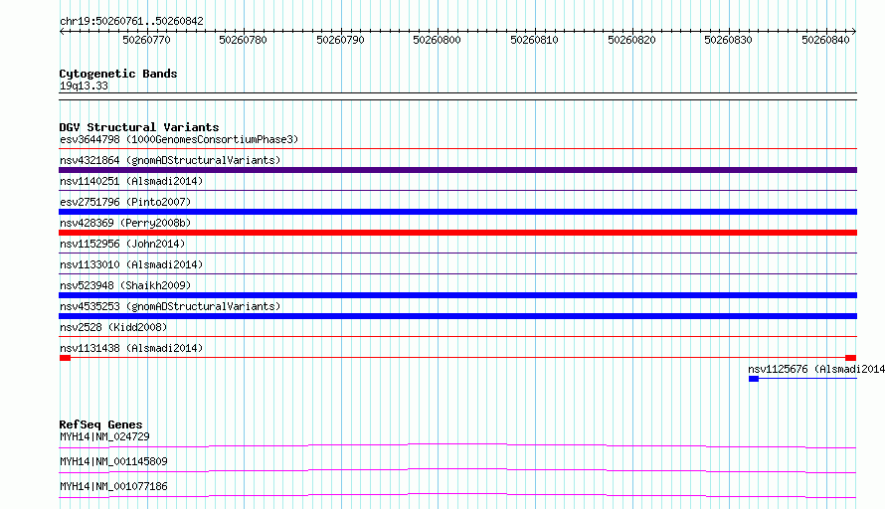Click left red end block of nsv1131438
Viewport: 885px width, 509px height.
[65, 358]
